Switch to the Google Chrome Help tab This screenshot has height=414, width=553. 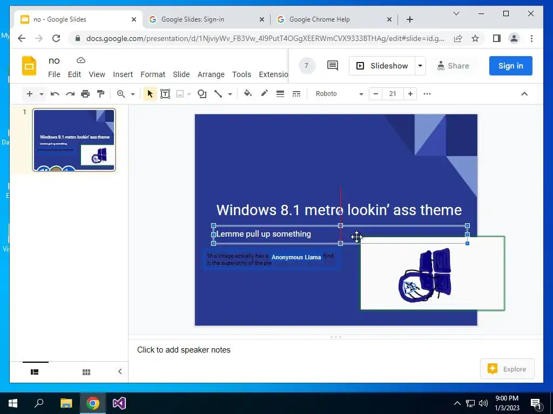[x=334, y=19]
